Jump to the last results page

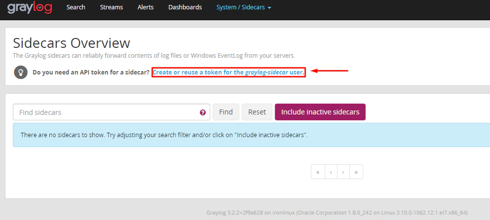pyautogui.click(x=356, y=172)
